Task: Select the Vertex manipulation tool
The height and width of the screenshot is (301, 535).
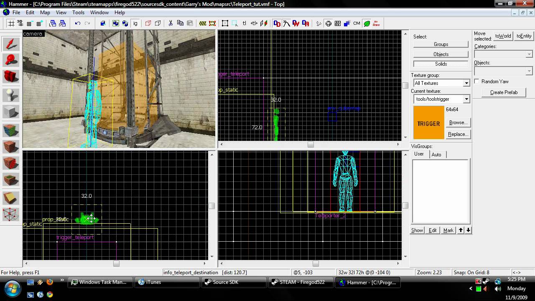Action: point(11,214)
